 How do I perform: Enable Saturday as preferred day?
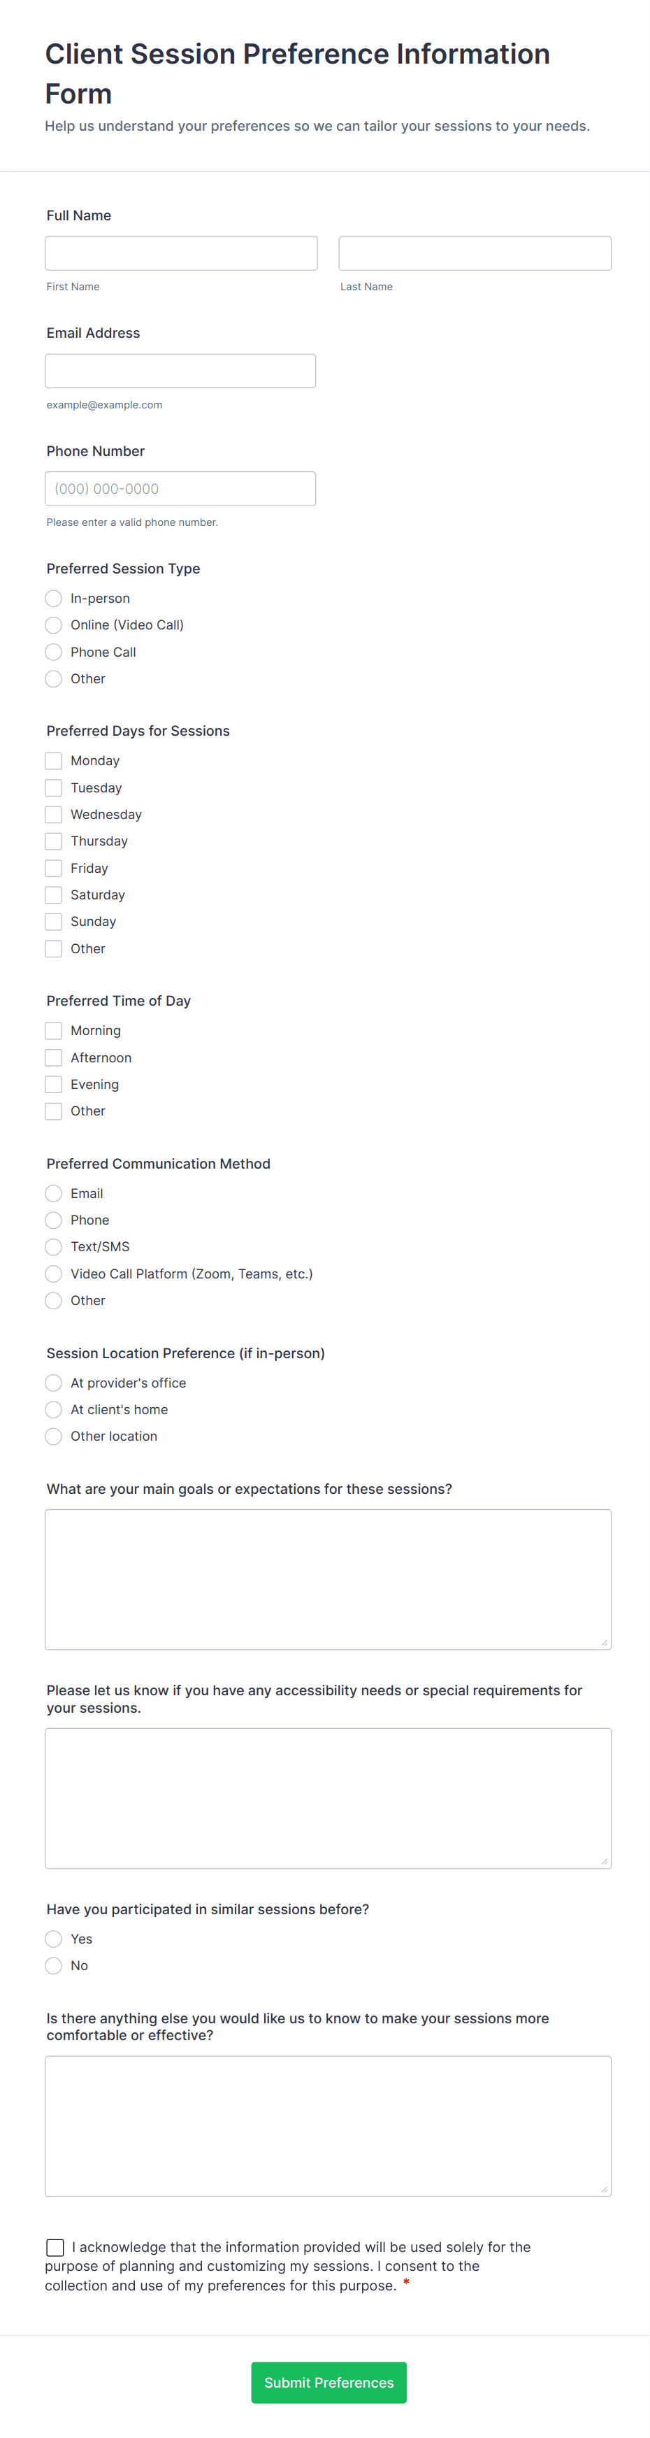(54, 895)
